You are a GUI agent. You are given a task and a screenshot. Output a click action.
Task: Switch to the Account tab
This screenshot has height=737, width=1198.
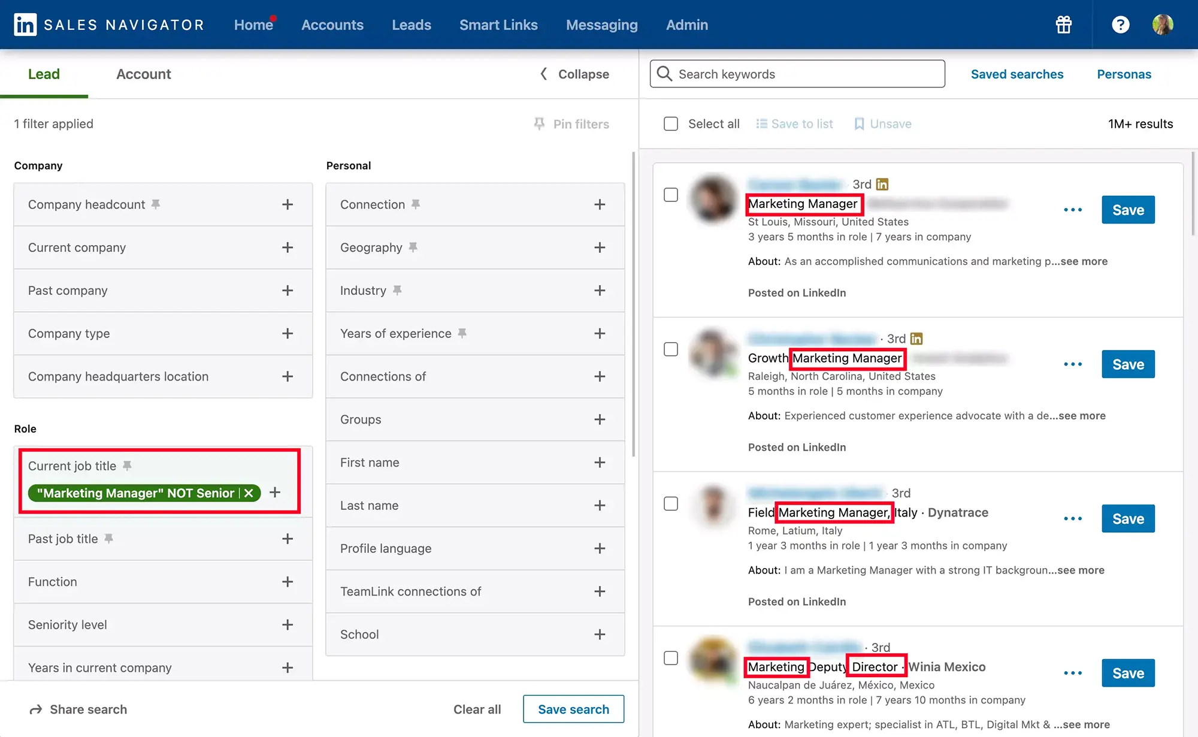144,74
